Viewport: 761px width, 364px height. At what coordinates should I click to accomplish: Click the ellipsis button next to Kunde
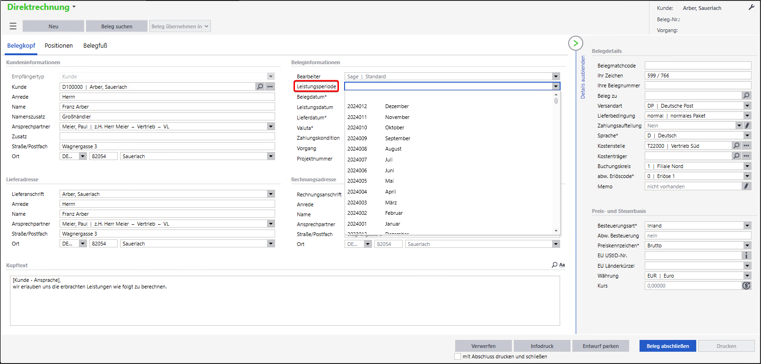[x=270, y=87]
